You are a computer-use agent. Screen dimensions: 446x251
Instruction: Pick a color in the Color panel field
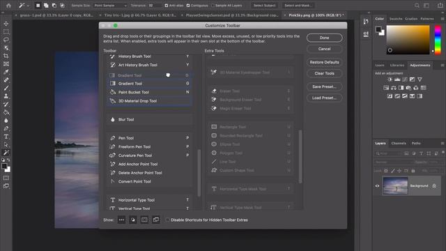click(x=408, y=40)
